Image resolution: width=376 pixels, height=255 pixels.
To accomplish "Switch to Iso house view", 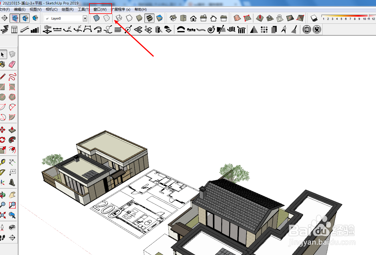I will point(173,18).
